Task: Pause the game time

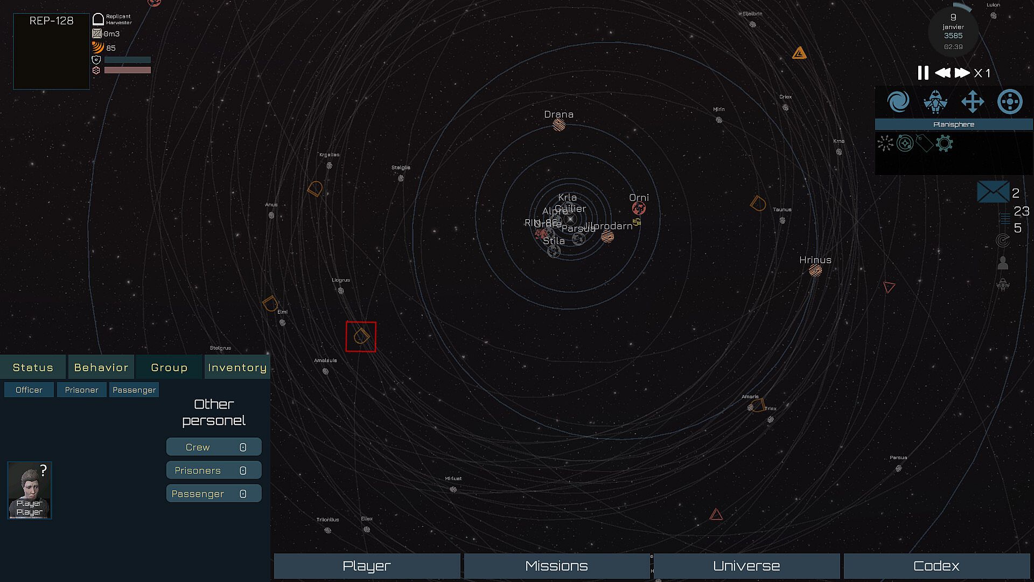Action: coord(923,73)
